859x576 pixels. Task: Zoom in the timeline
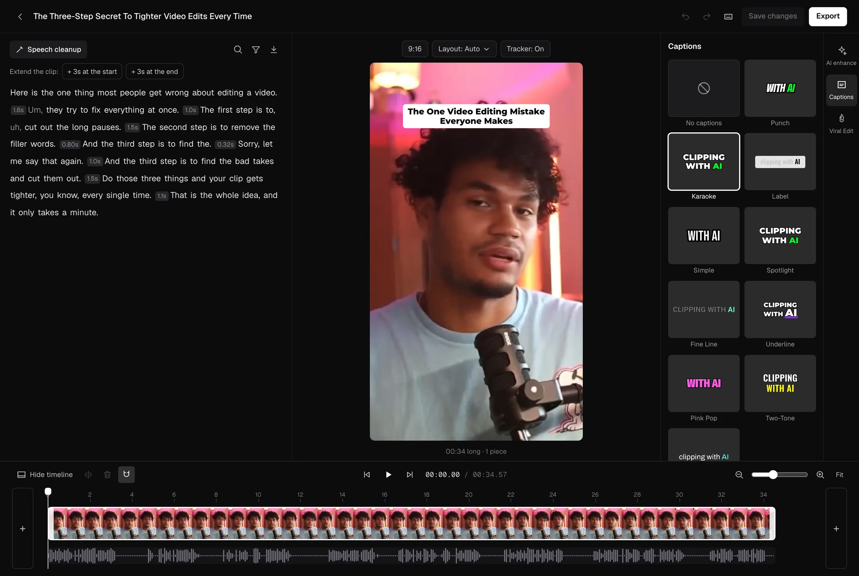[x=820, y=475]
